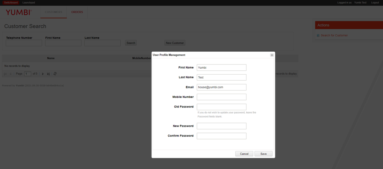Click the Actions panel header
This screenshot has width=383, height=169.
pos(349,25)
